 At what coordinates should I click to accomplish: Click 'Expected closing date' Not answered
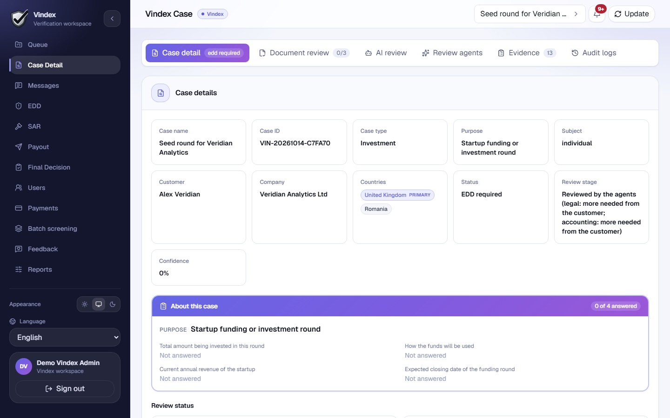(425, 379)
